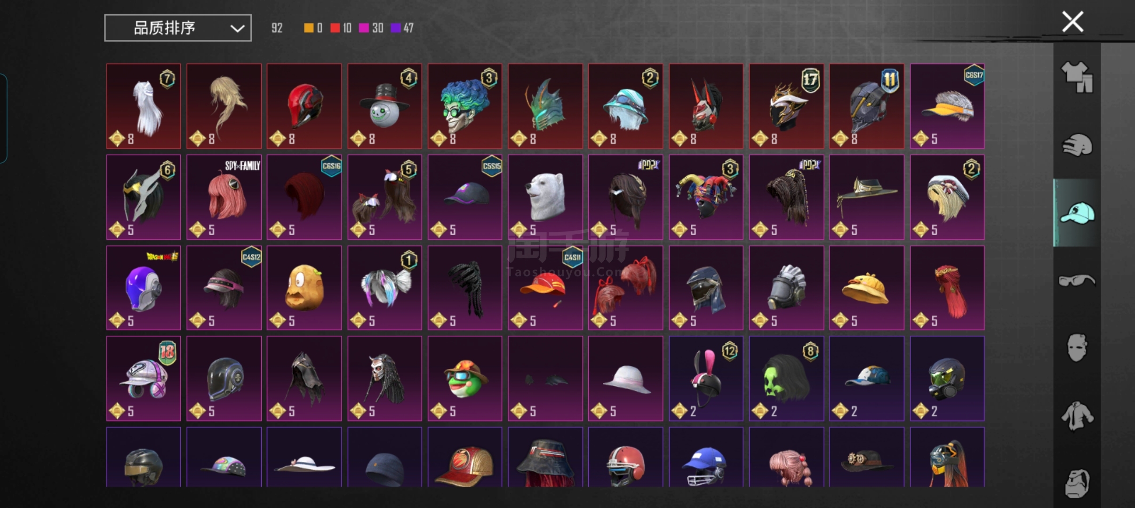This screenshot has width=1135, height=508.
Task: Open the outfit sets category icon
Action: coord(1077,77)
